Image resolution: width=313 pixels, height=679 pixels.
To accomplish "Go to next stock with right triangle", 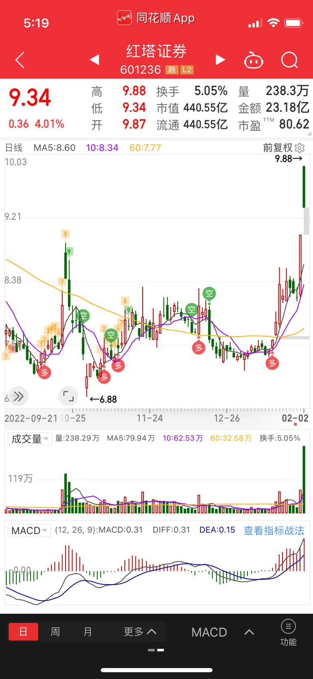I will click(220, 60).
